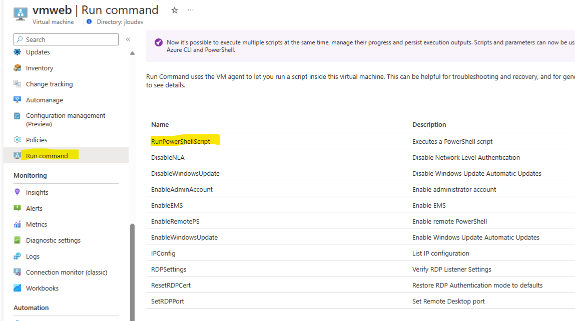Click the vmweb virtual machine icon
Screen dimensions: 575x321
(x=20, y=14)
